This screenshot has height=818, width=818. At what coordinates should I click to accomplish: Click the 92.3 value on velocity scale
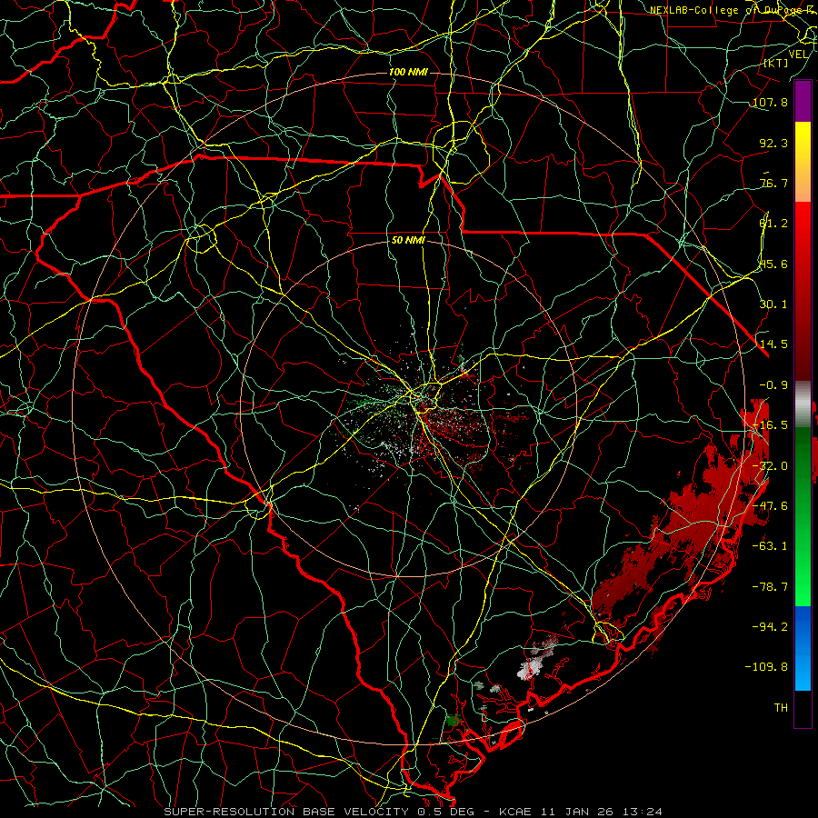point(773,143)
